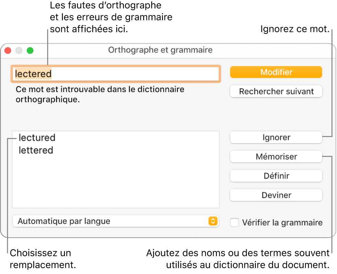
Task: Enable the Vérifier la grammaire checkbox
Action: (235, 222)
